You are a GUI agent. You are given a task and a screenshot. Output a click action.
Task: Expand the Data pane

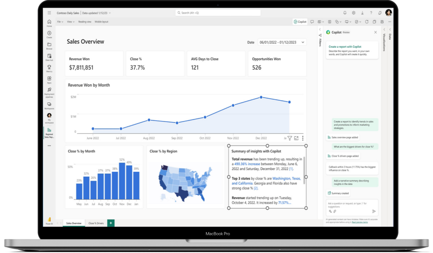pyautogui.click(x=390, y=29)
